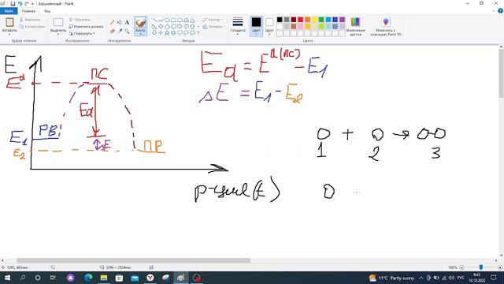Open taskbar Search magnifier

(23, 278)
